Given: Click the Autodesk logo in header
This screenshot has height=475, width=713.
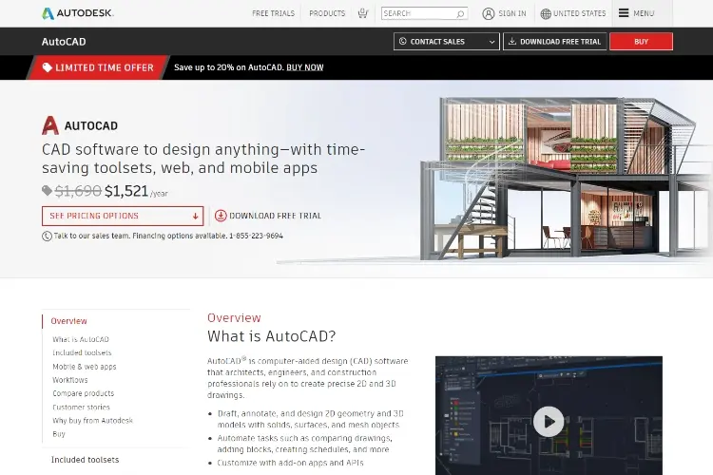Looking at the screenshot, I should (x=78, y=13).
